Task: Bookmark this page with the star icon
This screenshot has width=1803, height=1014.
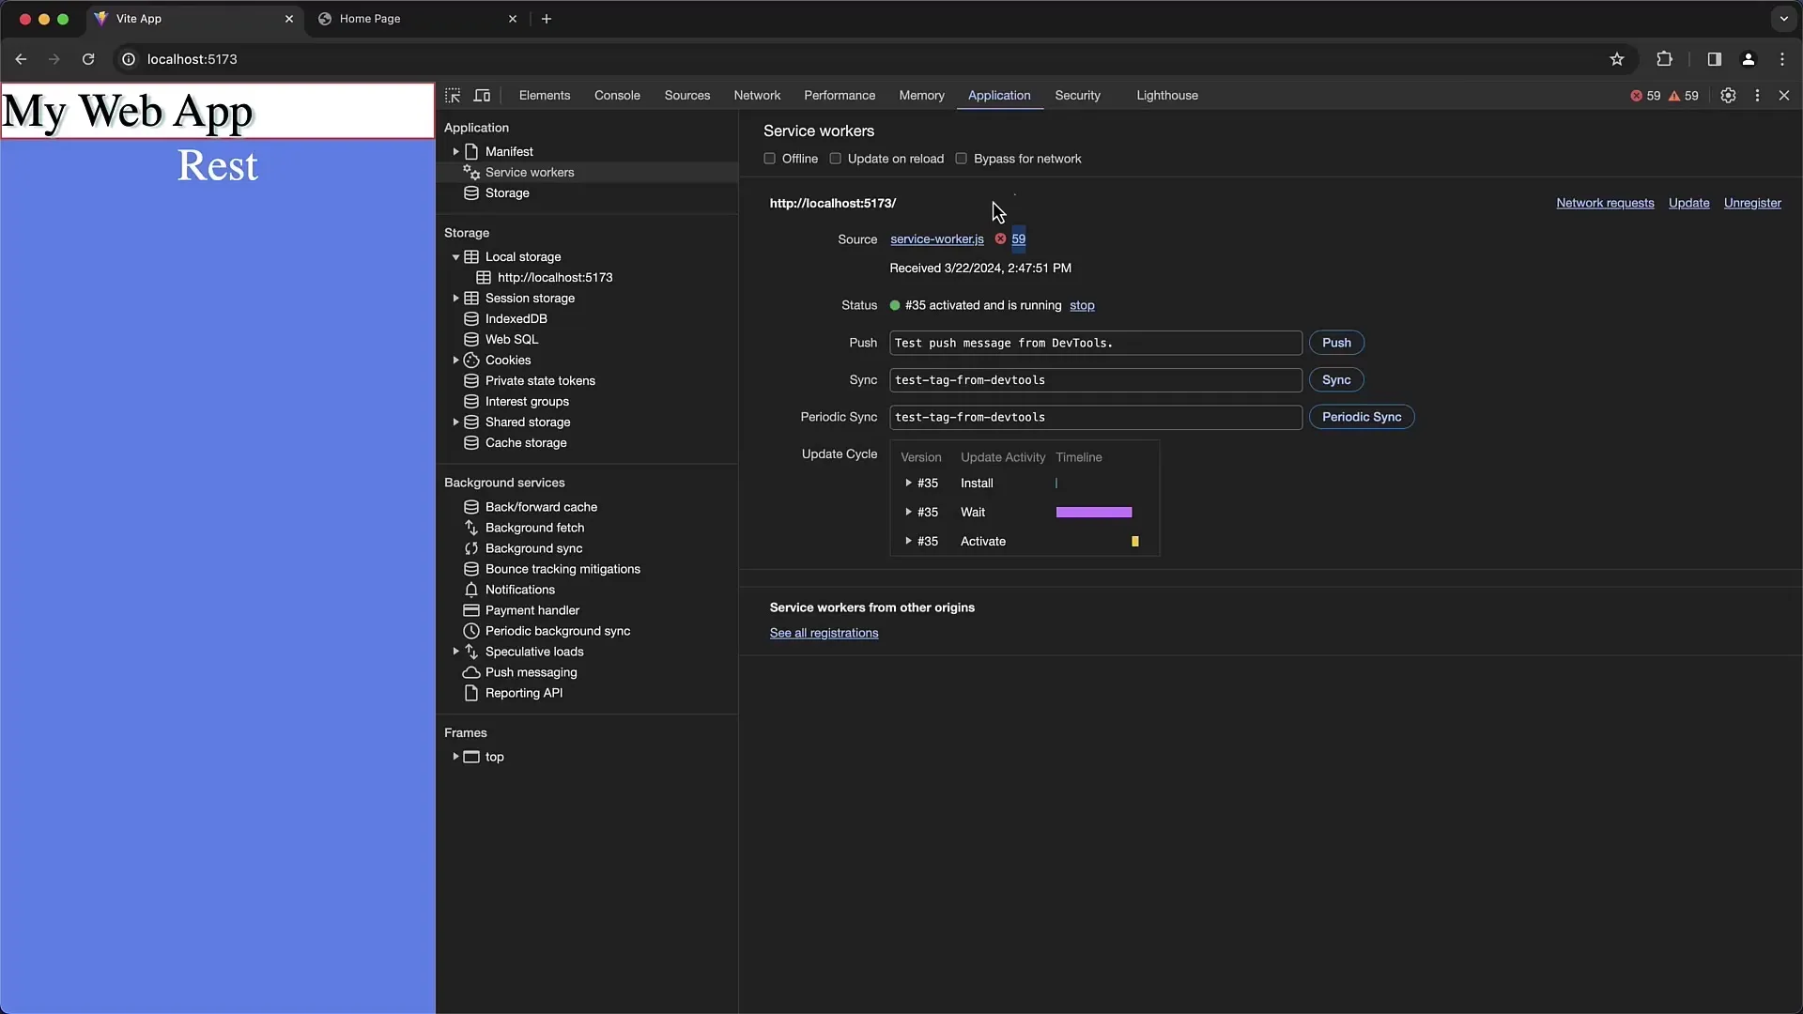Action: click(1616, 59)
